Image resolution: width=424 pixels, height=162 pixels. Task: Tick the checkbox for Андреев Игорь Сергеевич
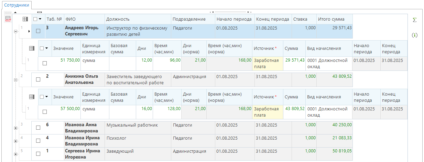point(38,31)
